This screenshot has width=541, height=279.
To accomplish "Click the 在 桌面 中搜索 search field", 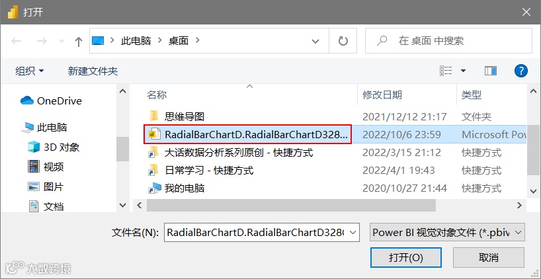I will pos(448,41).
